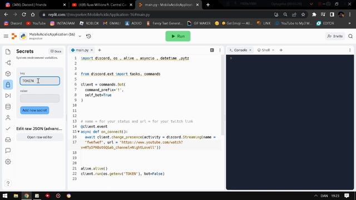Click the import discord line of code
The image size is (356, 200).
(135, 58)
